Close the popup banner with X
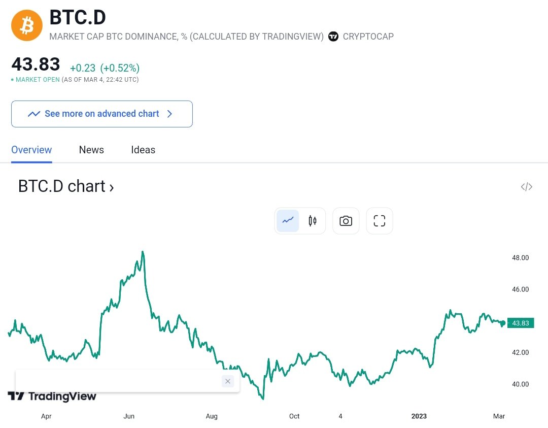548x428 pixels. [228, 381]
